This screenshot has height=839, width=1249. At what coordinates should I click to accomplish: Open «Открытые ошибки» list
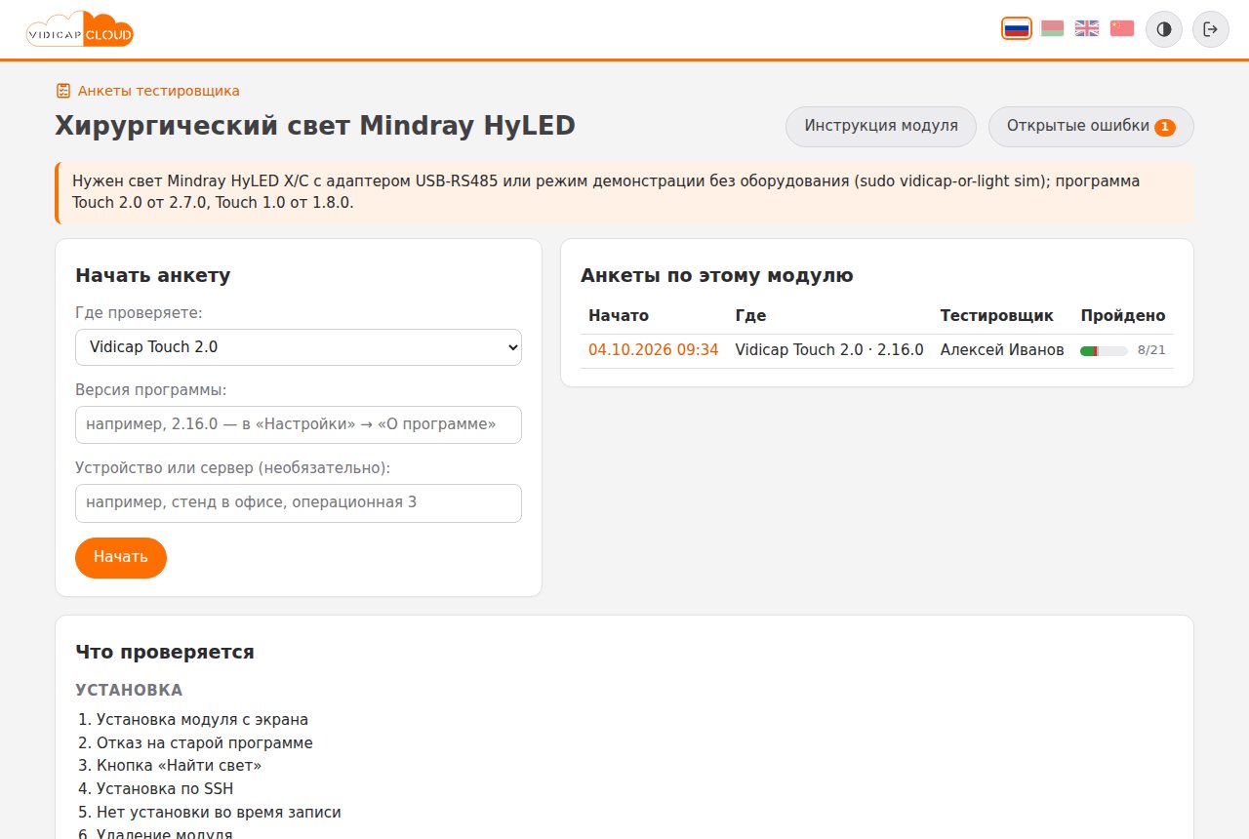(1091, 126)
